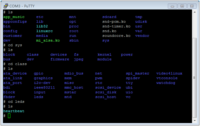Select the 'appconfigs' directory text
The height and width of the screenshot is (126, 200).
(x=15, y=22)
